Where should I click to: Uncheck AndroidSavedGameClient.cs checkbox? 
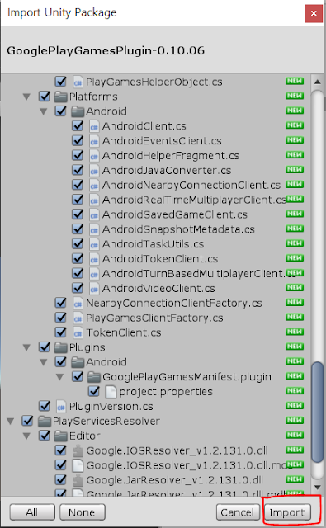[x=78, y=214]
